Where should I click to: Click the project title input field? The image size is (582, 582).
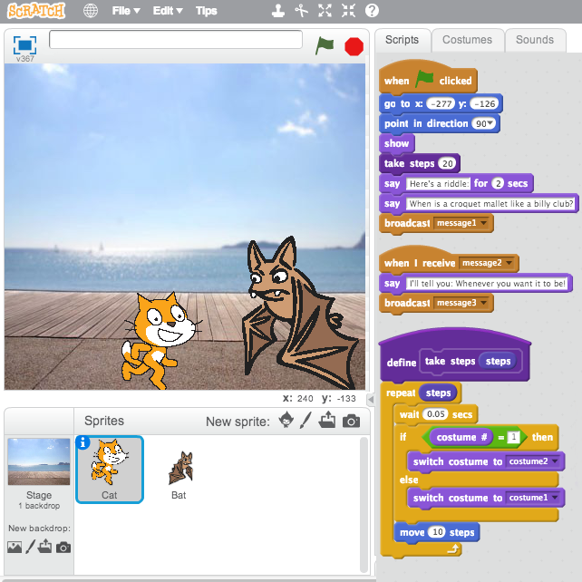[176, 39]
